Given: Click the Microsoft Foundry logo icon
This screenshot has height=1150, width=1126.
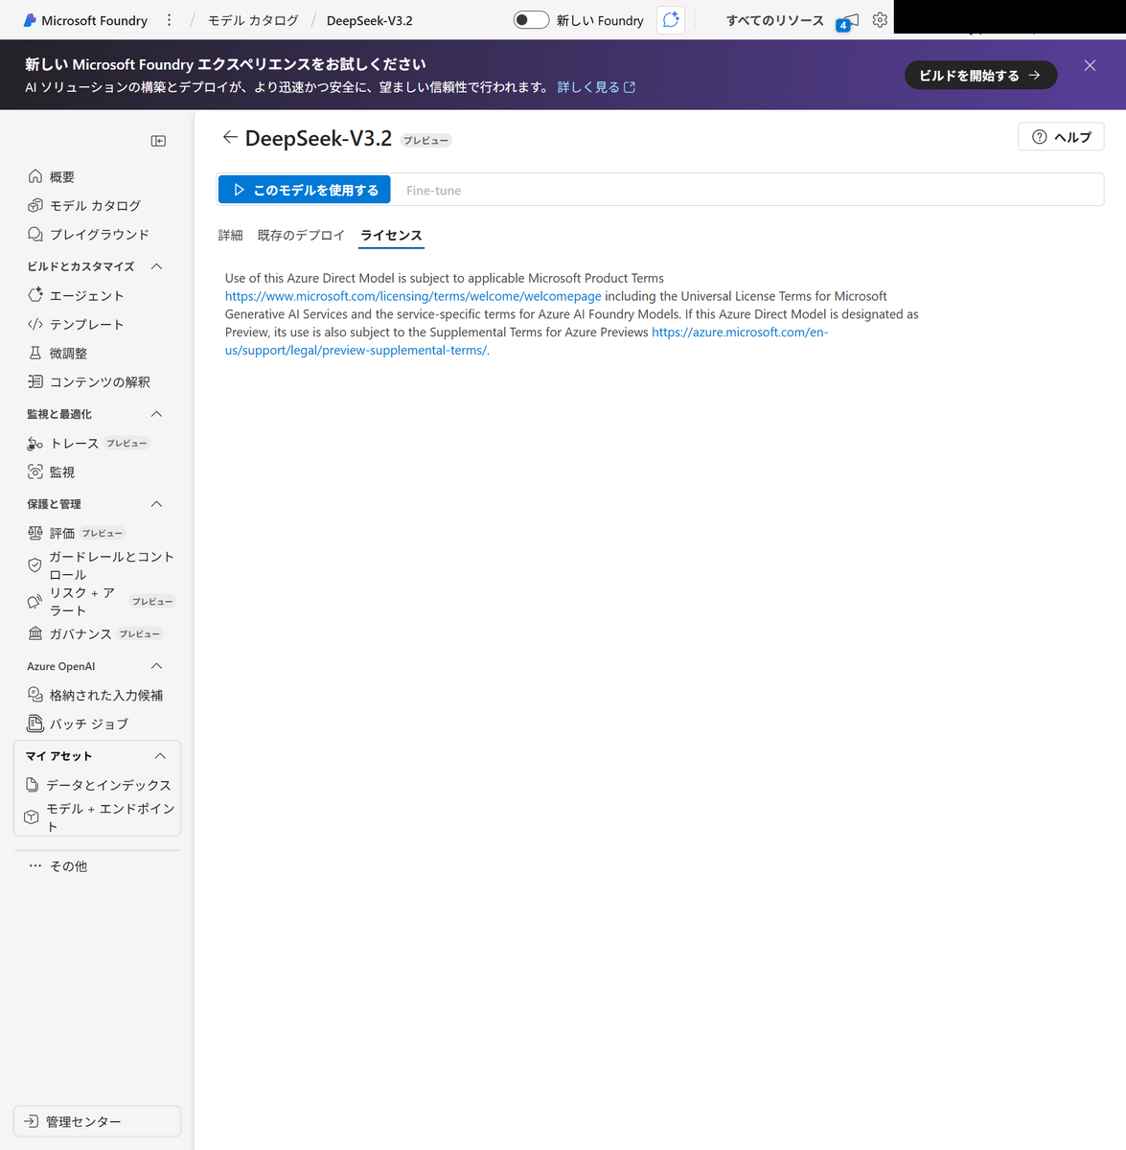Looking at the screenshot, I should coord(30,20).
